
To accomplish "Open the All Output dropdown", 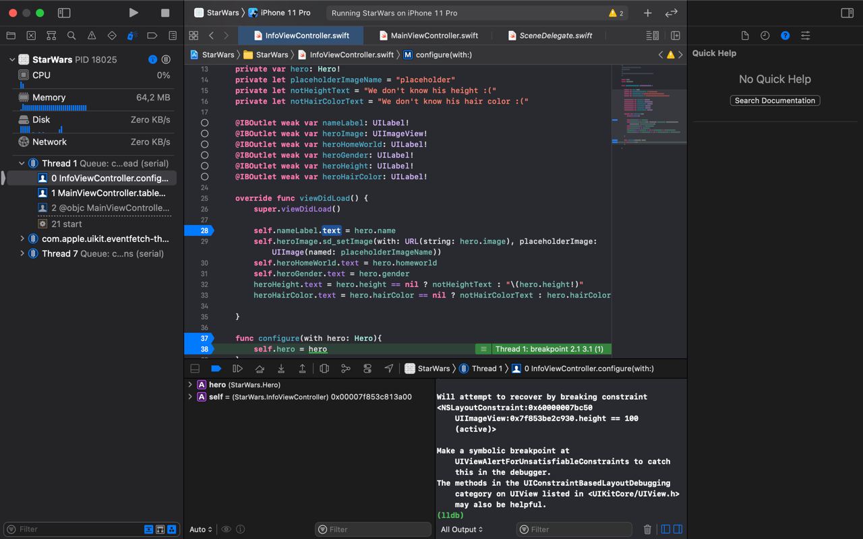I will pos(462,530).
